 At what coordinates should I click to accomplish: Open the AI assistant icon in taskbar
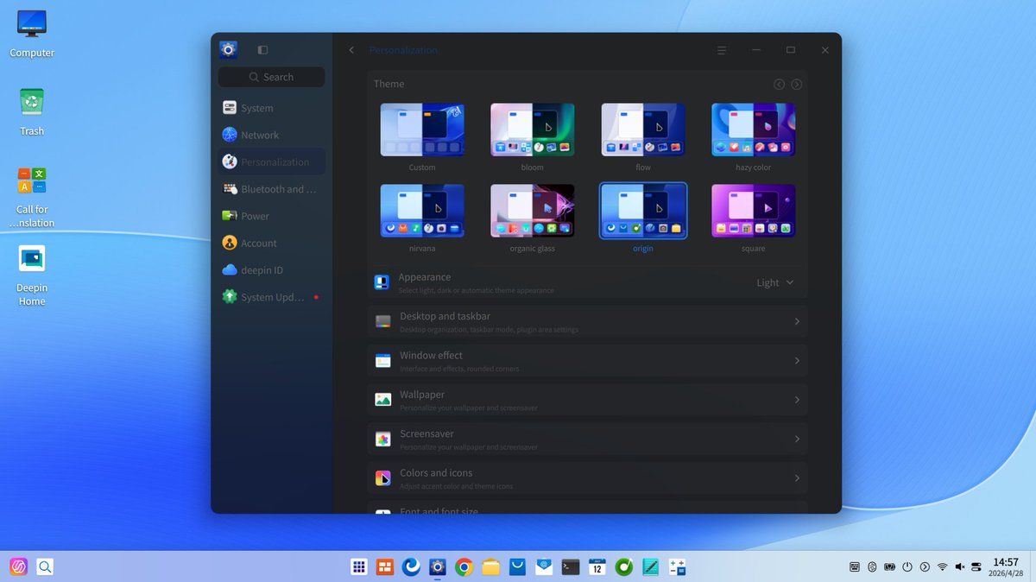[x=18, y=567]
